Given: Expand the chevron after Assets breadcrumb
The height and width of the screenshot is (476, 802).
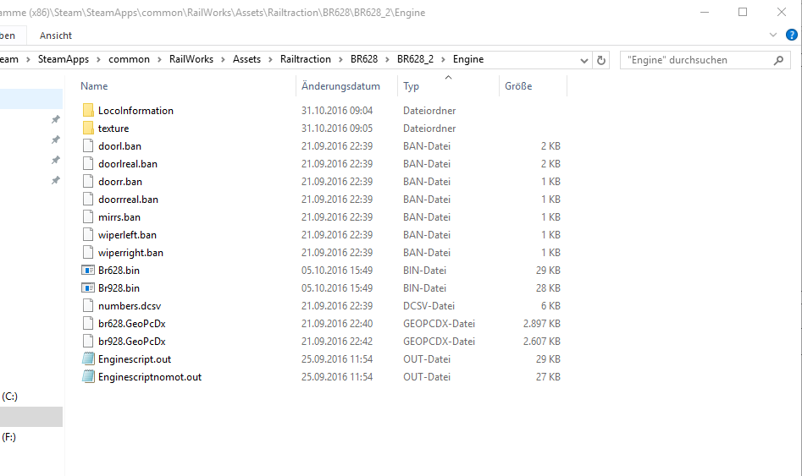Looking at the screenshot, I should tap(270, 60).
